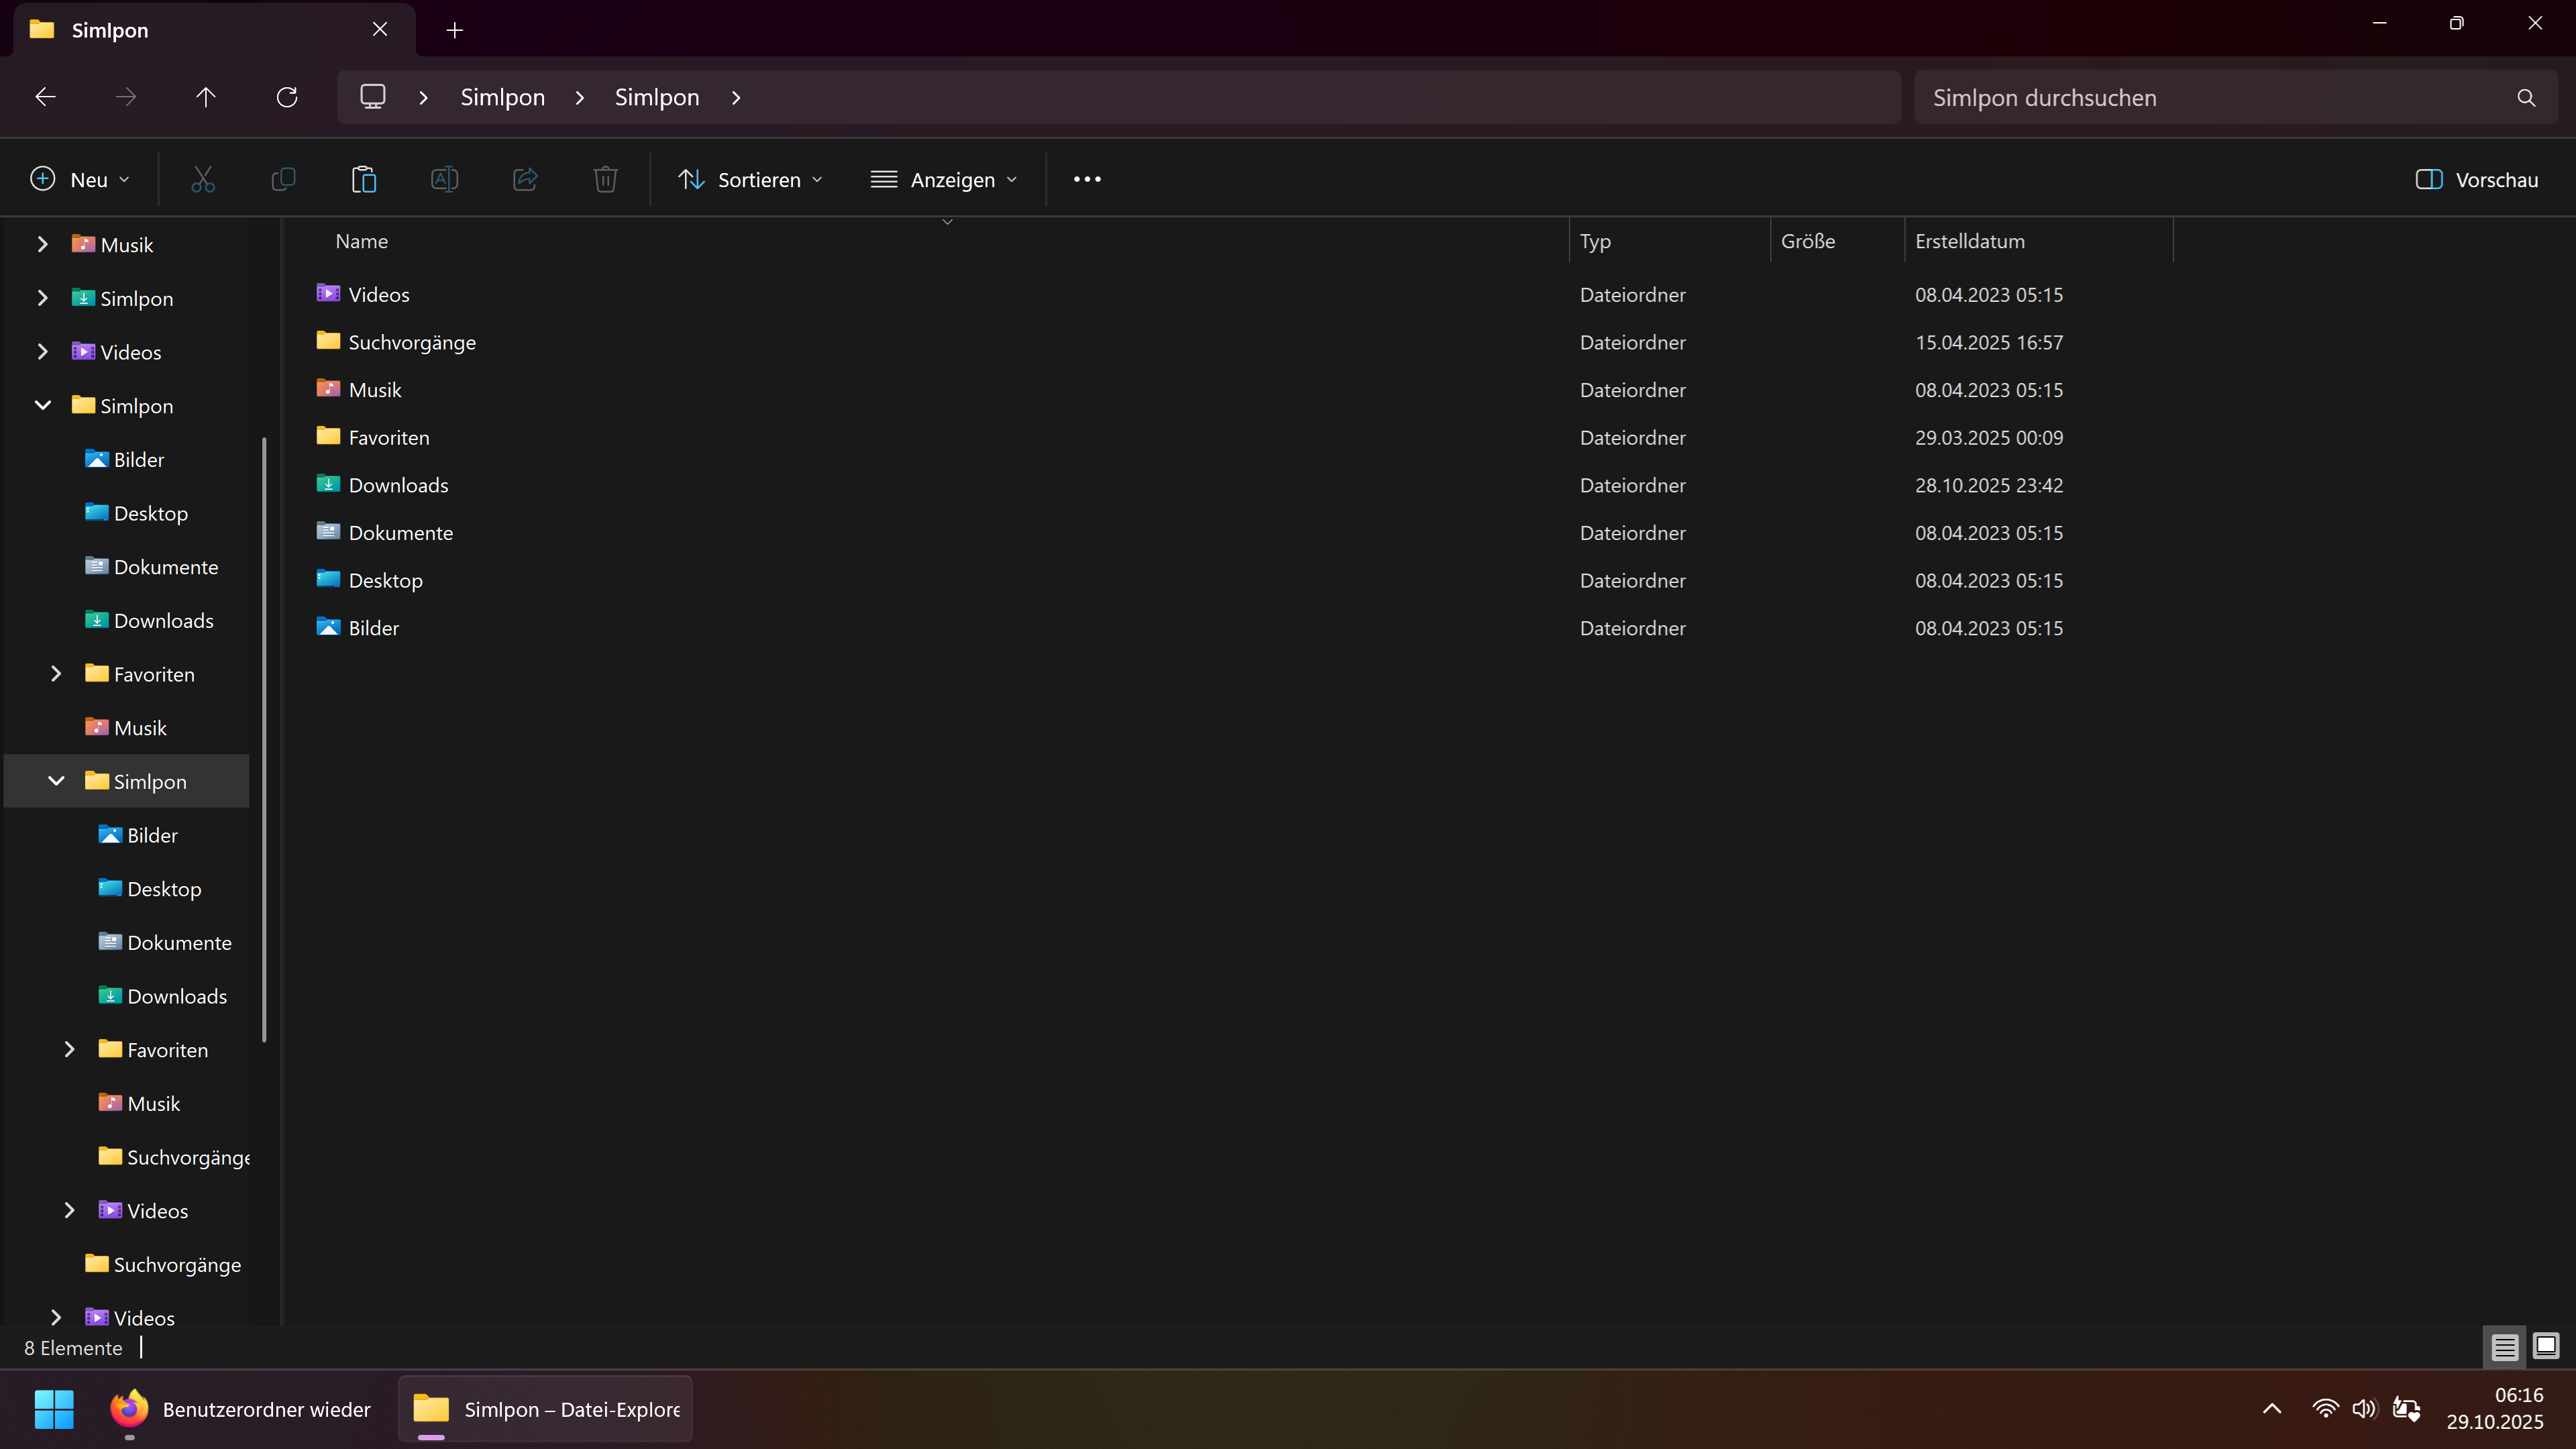
Task: Click the Erstelldatum column header
Action: (1969, 241)
